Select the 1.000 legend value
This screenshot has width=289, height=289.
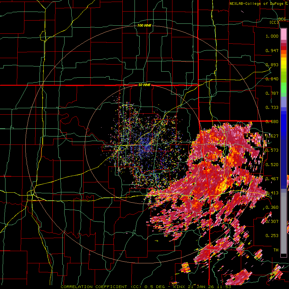tap(272, 36)
